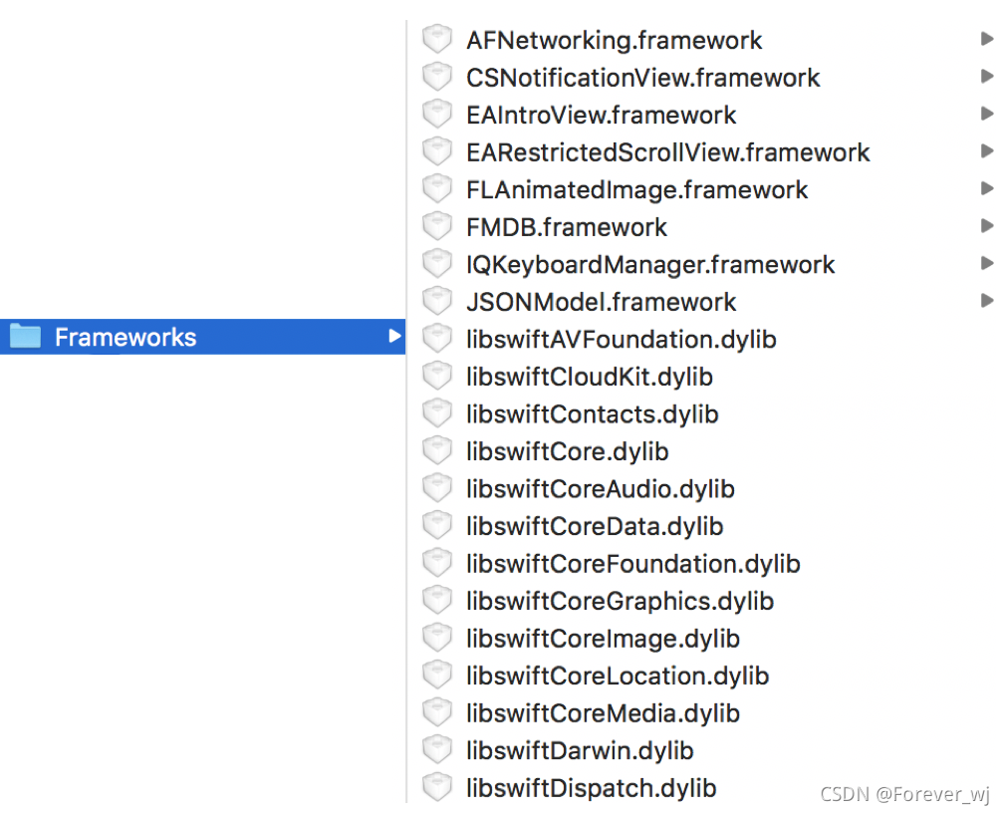Select libswiftCore.dylib file name
The height and width of the screenshot is (815, 1004).
[568, 451]
